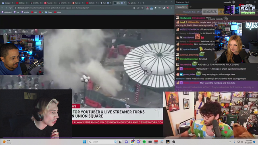Click username quarantinewolf in chat
Viewport: 258px width, 145px height.
tap(191, 49)
